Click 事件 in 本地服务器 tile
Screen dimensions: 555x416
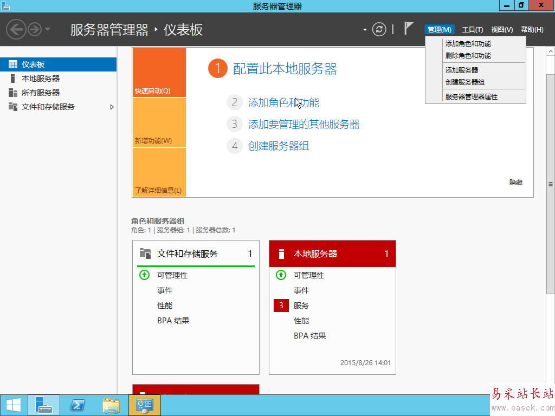301,290
